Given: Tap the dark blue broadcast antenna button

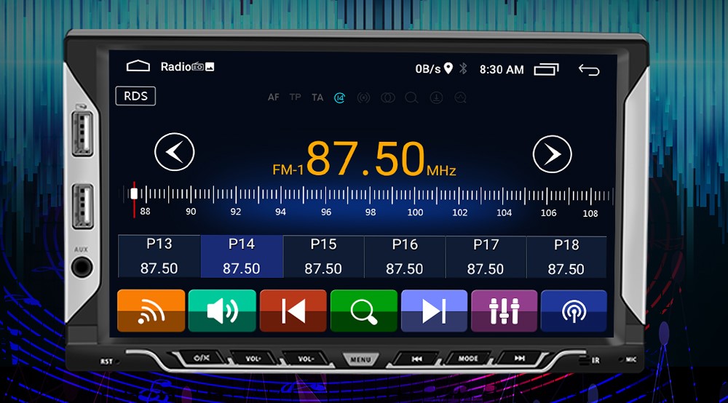Looking at the screenshot, I should point(574,311).
